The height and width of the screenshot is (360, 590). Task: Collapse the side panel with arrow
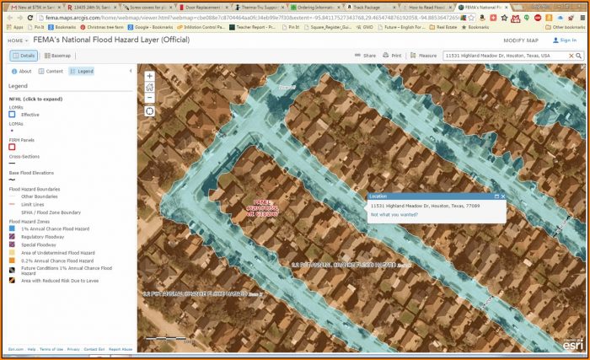pos(130,71)
